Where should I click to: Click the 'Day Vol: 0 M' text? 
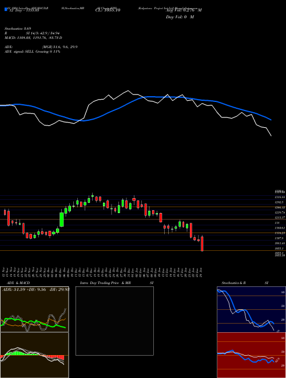coord(180,17)
